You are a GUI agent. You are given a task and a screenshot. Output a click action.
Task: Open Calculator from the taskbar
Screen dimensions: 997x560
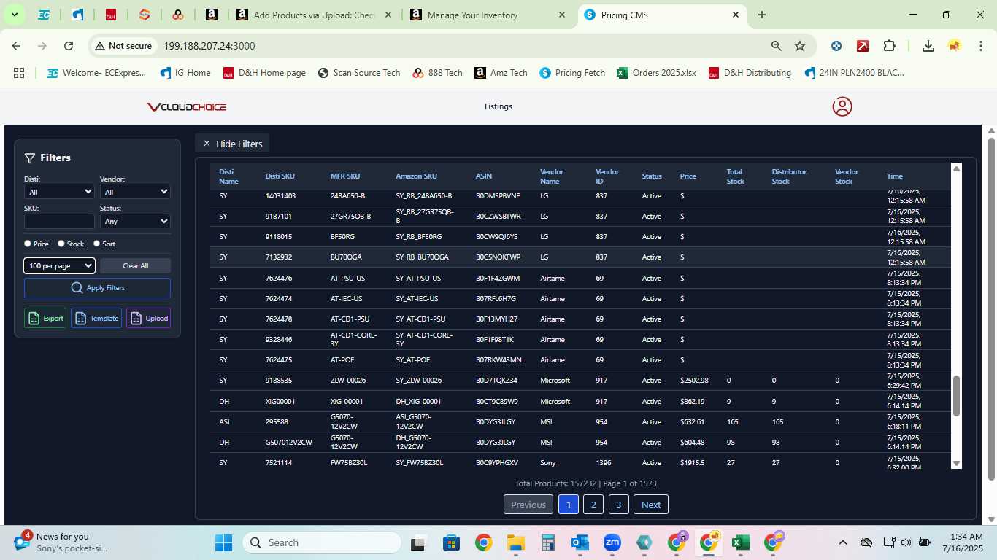click(548, 542)
